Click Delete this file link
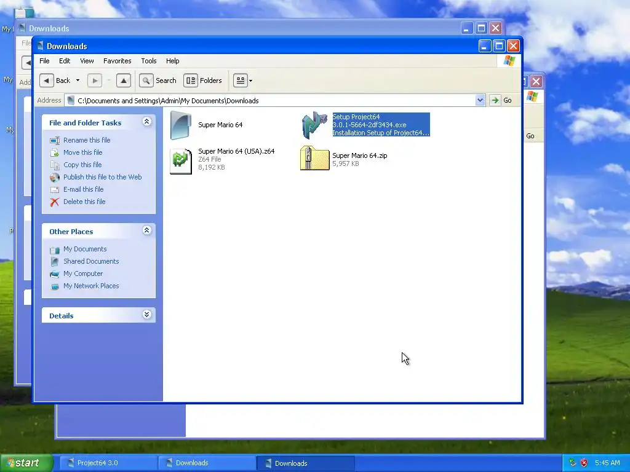This screenshot has width=630, height=472. pos(84,202)
